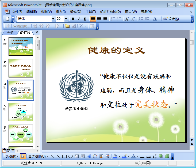
Task: Insert a vertical text box
Action: [83, 156]
